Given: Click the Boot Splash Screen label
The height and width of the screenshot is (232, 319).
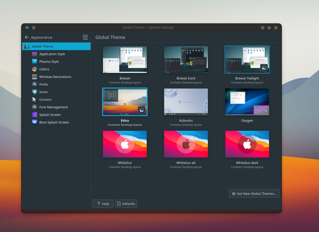Looking at the screenshot, I should tap(54, 122).
